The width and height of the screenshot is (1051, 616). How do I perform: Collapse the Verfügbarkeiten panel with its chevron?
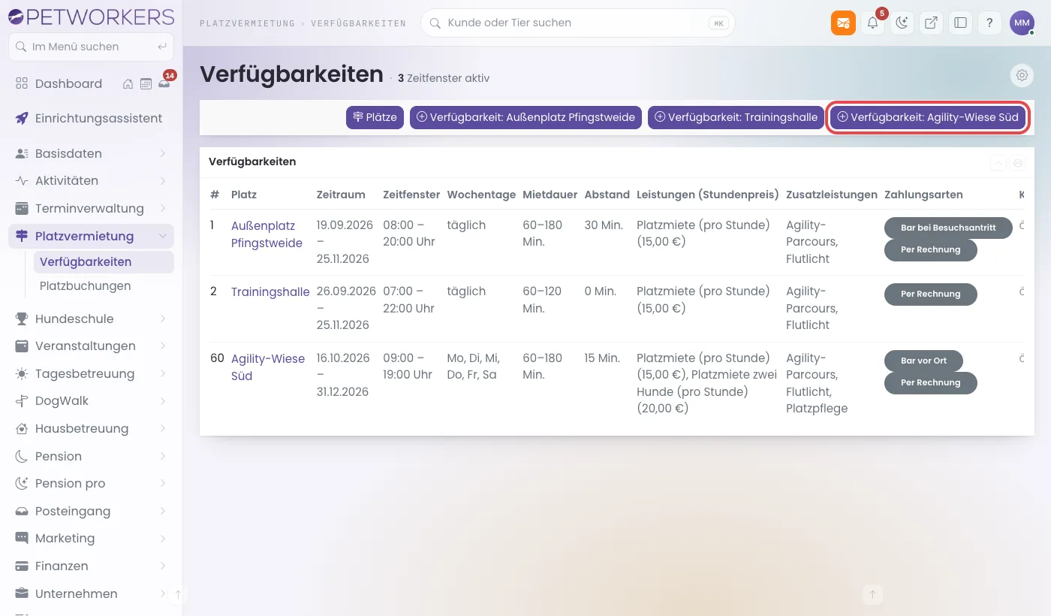998,162
